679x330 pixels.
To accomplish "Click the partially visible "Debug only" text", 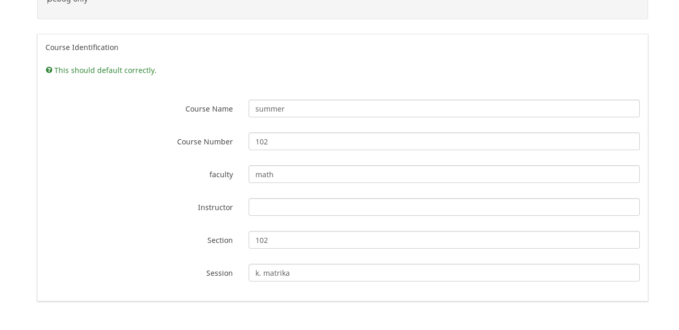I will click(67, 2).
